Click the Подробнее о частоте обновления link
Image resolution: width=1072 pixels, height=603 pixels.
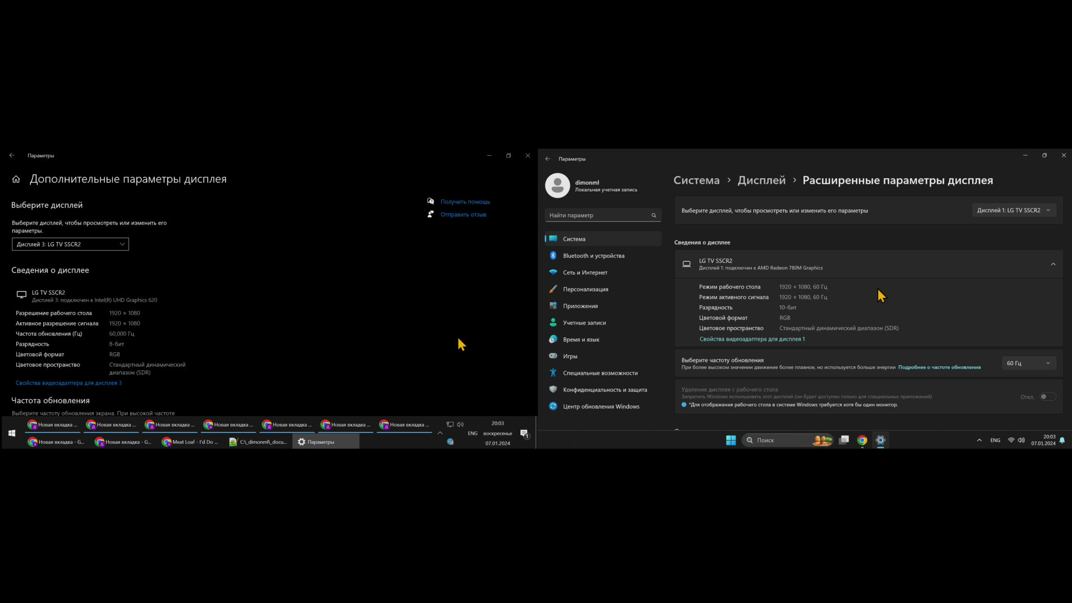pyautogui.click(x=939, y=367)
